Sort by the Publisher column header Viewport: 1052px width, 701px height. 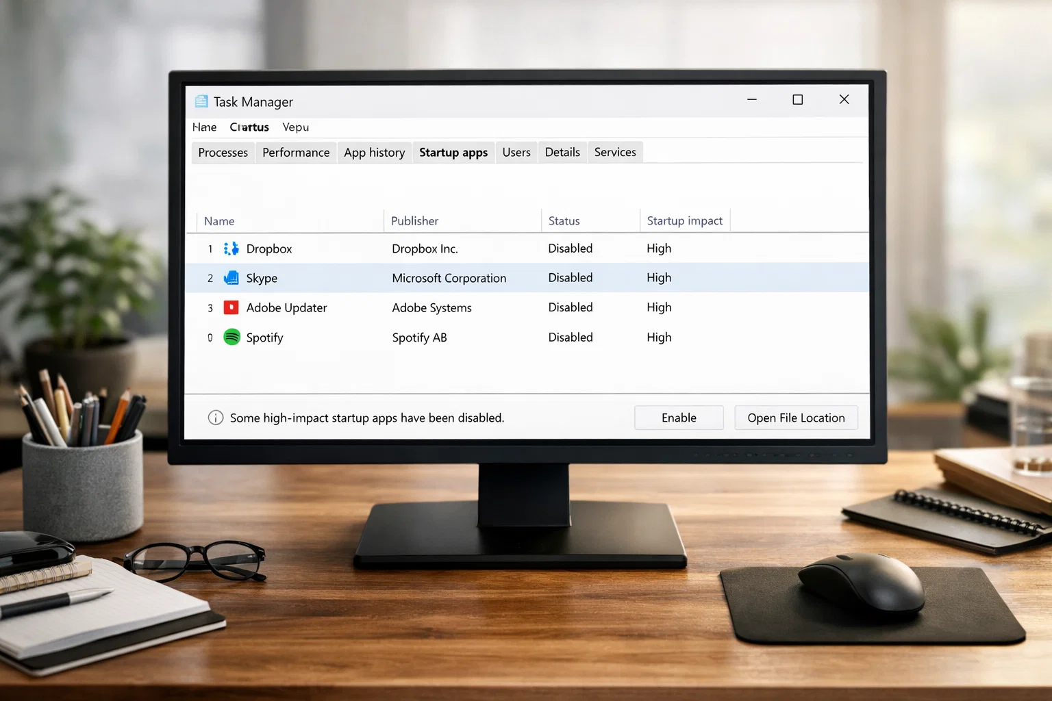pyautogui.click(x=414, y=221)
